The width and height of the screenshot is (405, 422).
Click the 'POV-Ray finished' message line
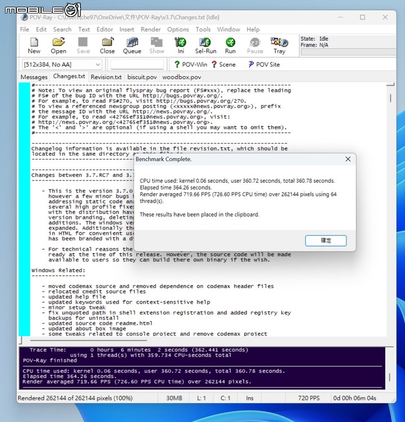click(x=50, y=360)
